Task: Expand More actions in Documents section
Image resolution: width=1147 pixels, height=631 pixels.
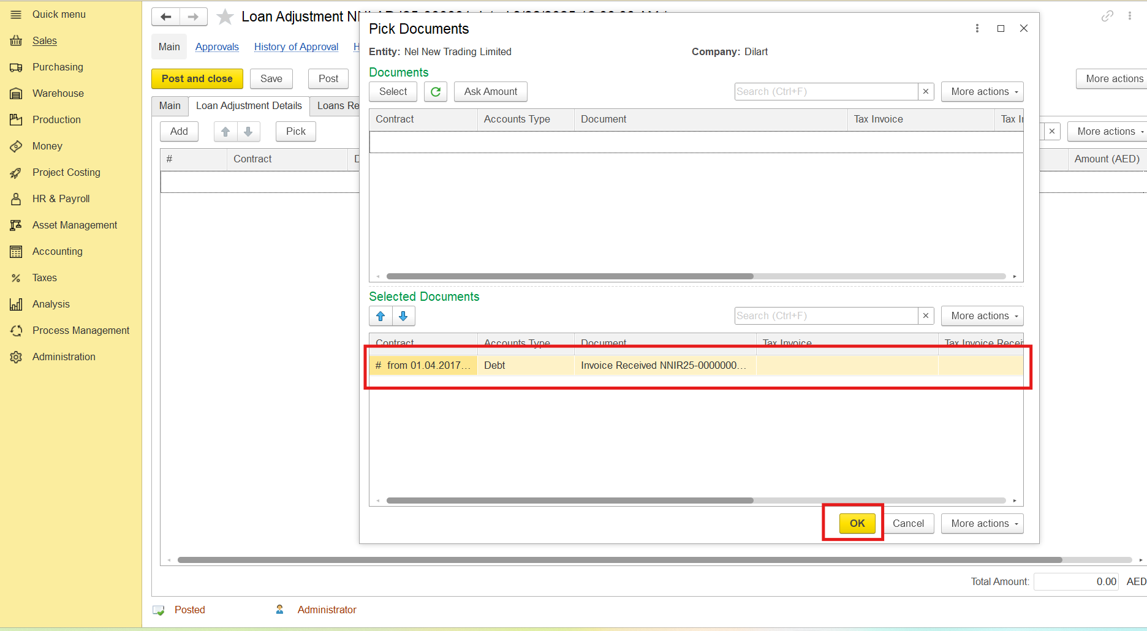Action: pos(982,92)
